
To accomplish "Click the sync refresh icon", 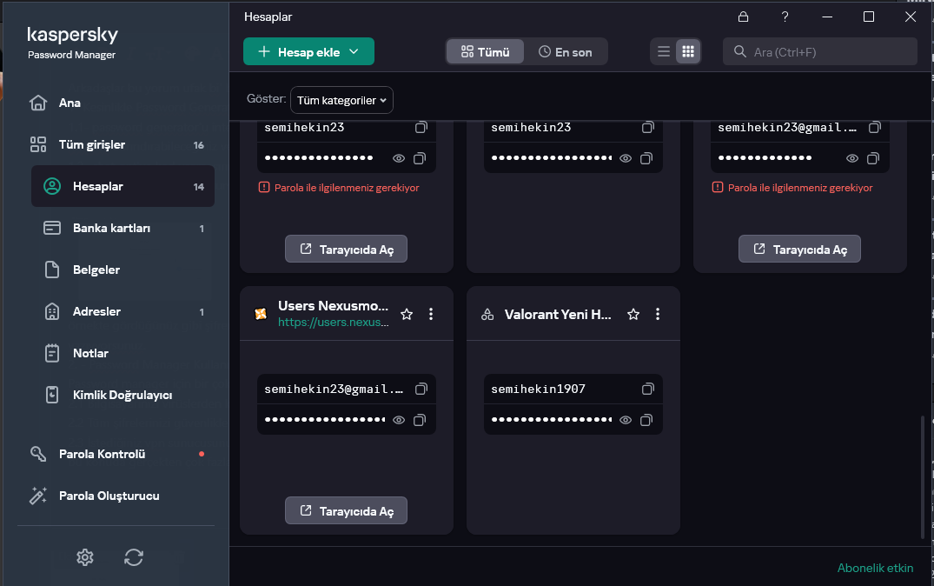I will click(x=134, y=557).
